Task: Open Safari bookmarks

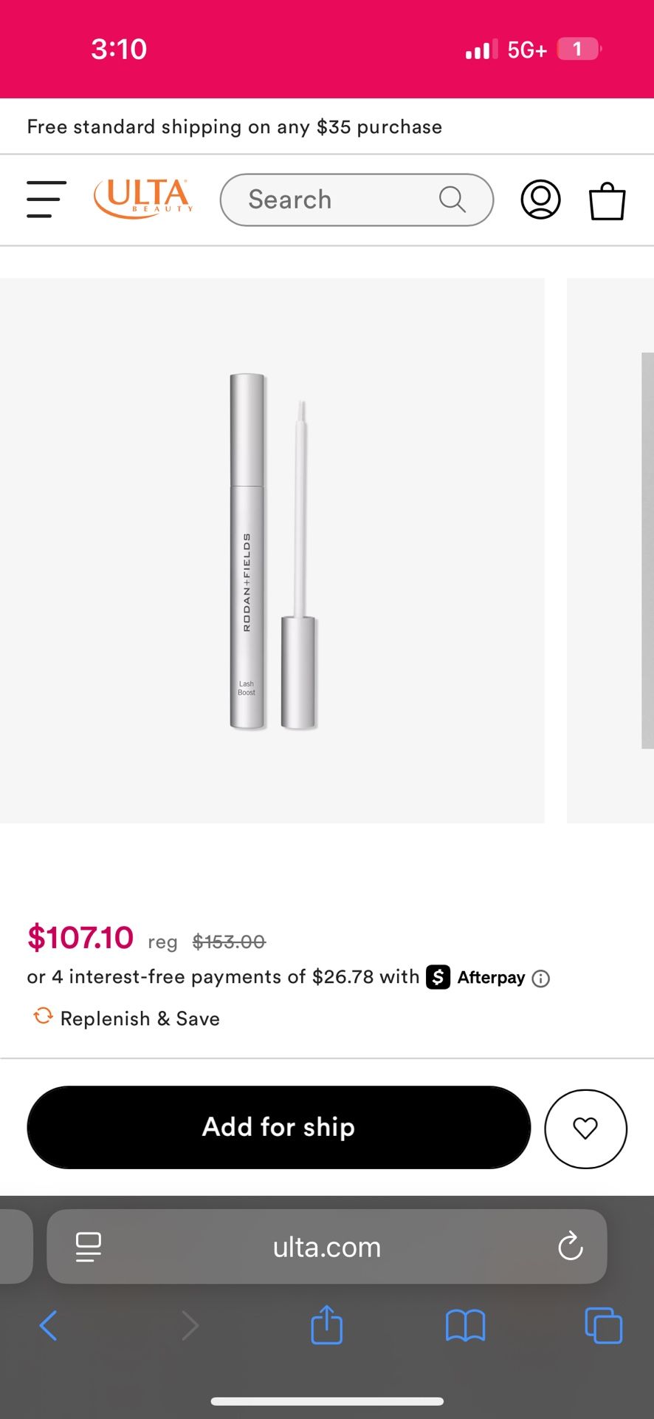Action: tap(465, 1325)
